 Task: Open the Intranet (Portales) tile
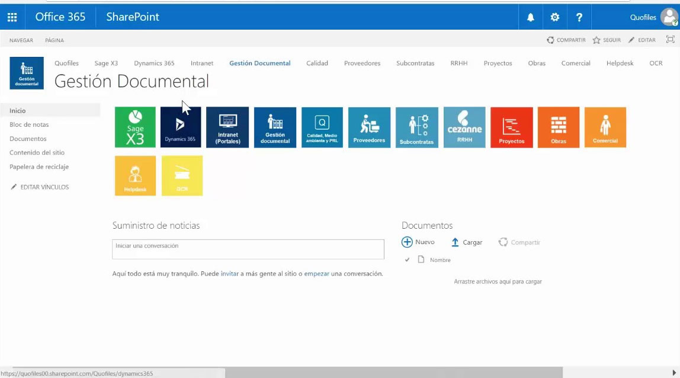click(x=227, y=127)
